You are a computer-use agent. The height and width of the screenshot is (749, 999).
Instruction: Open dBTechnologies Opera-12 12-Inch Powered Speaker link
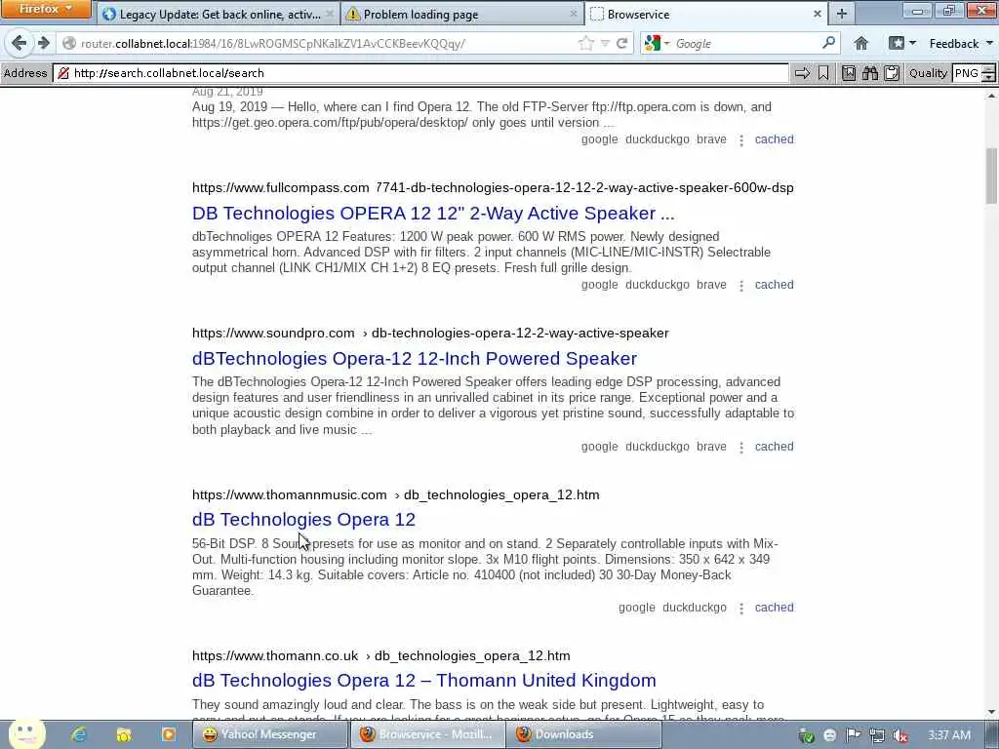pyautogui.click(x=415, y=358)
